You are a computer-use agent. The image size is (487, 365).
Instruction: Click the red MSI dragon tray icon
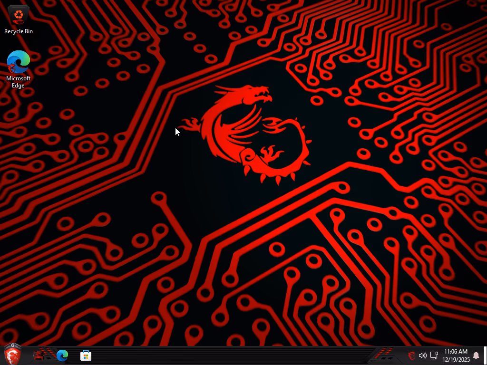click(411, 355)
